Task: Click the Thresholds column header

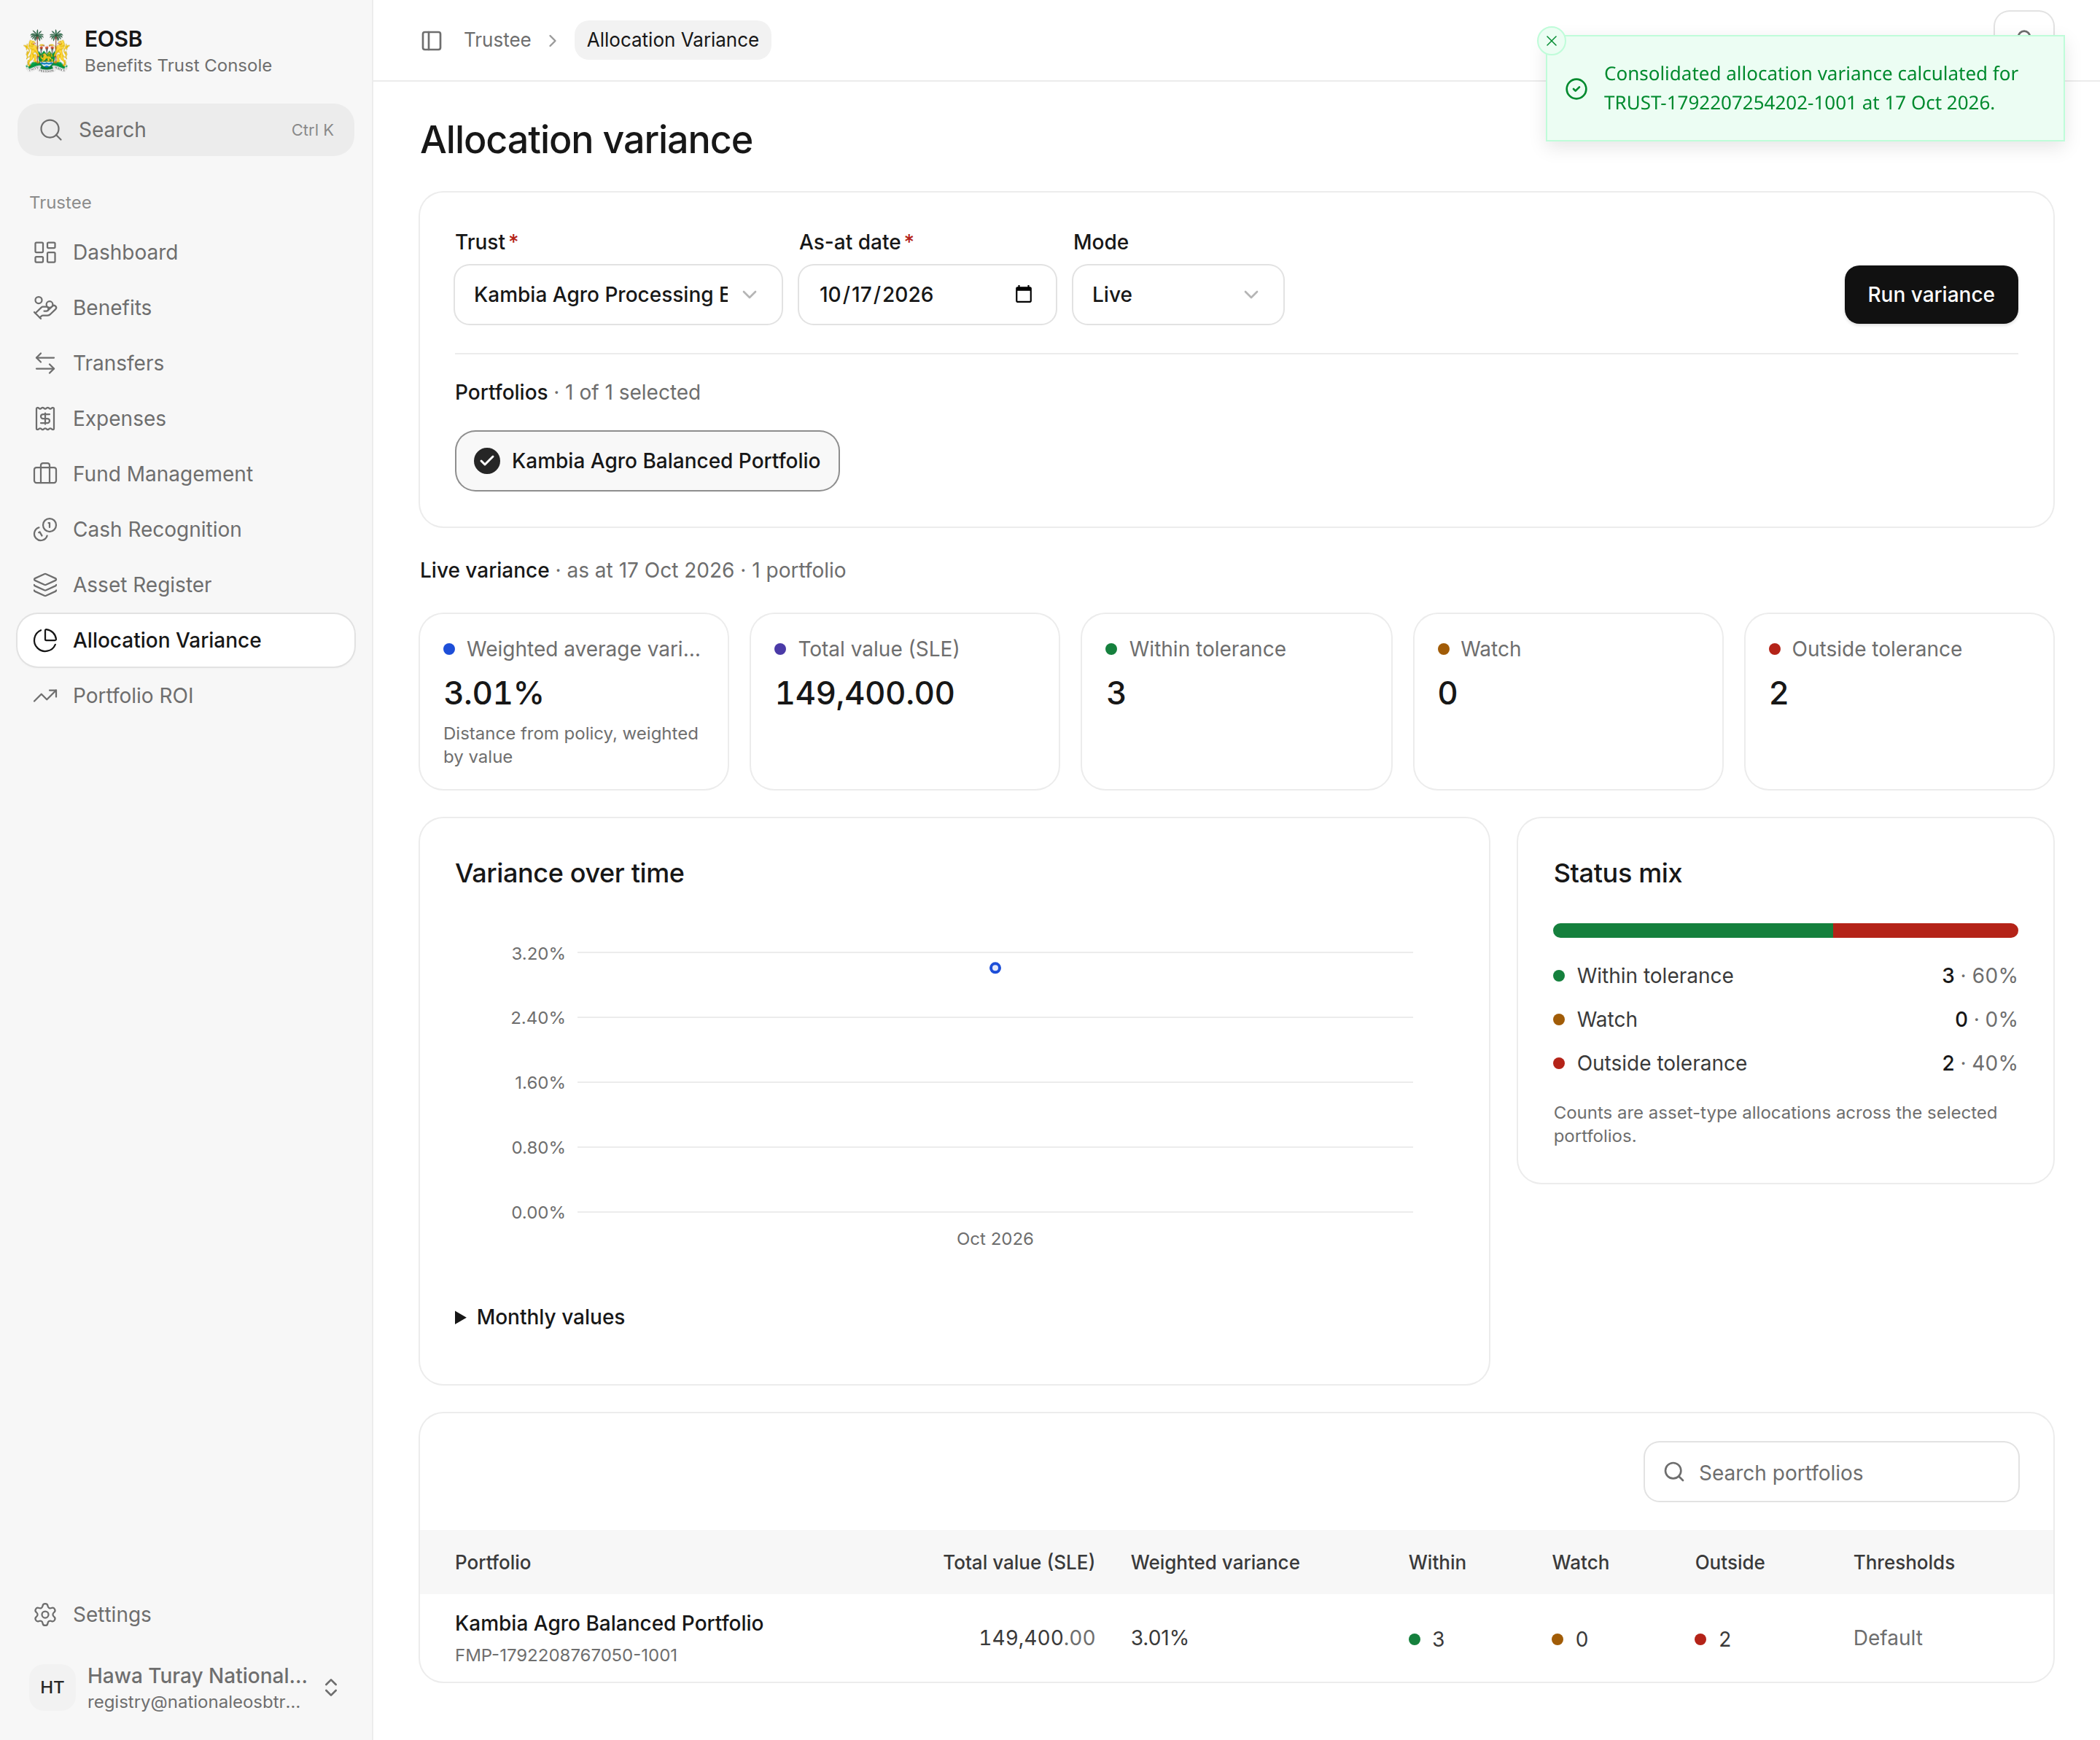Action: coord(1903,1563)
